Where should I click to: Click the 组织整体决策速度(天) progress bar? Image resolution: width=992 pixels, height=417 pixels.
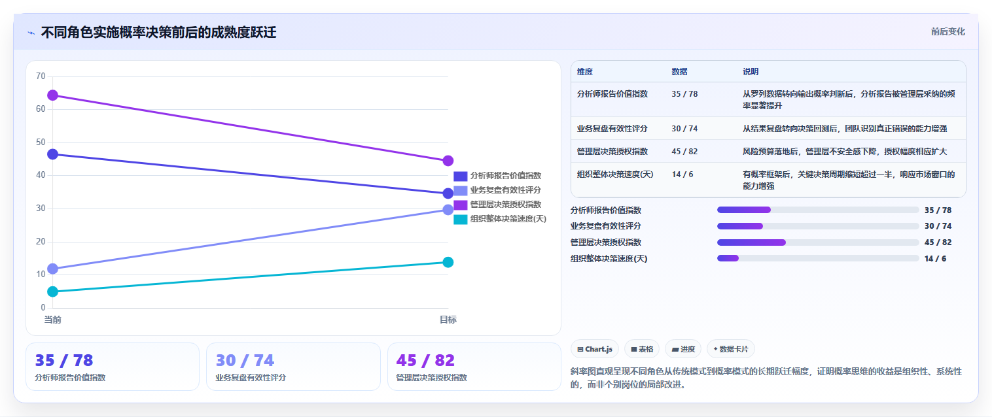818,258
